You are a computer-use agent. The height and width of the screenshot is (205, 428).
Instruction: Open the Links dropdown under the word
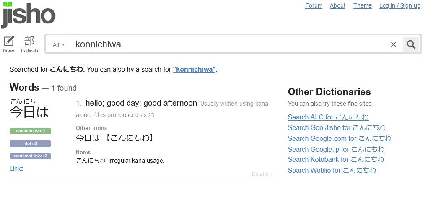(16, 169)
